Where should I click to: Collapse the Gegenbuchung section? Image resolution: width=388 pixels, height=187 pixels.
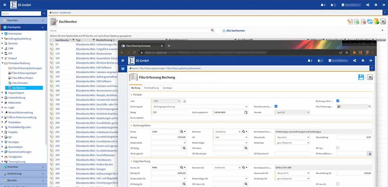tap(131, 161)
